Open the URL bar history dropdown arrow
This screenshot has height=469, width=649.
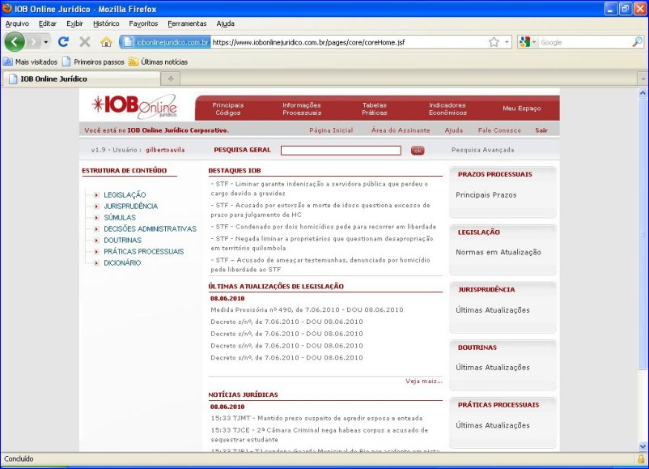point(507,42)
